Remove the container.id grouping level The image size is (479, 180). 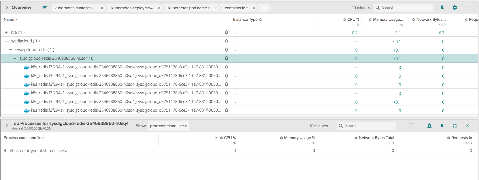coord(254,8)
